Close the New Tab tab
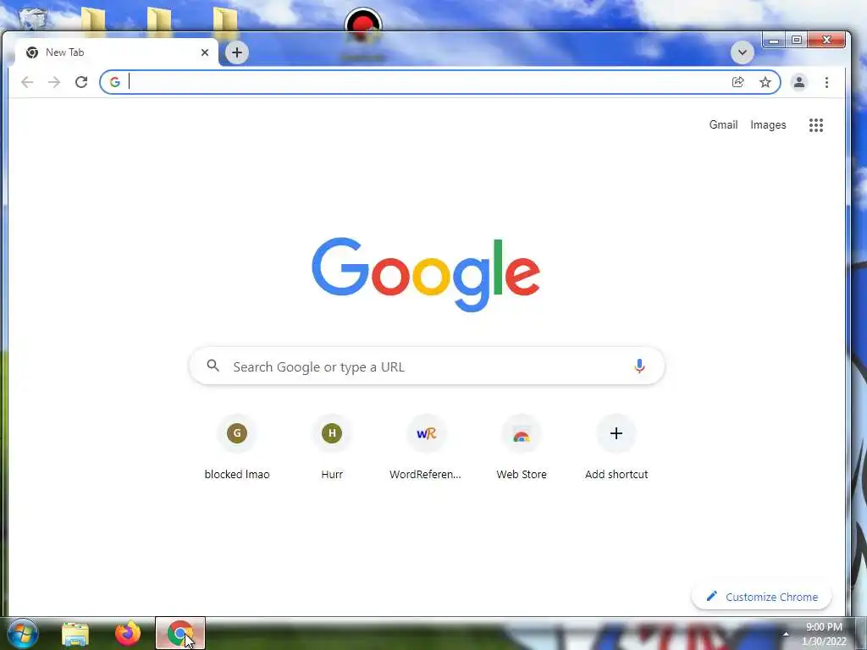The width and height of the screenshot is (867, 650). pos(205,52)
